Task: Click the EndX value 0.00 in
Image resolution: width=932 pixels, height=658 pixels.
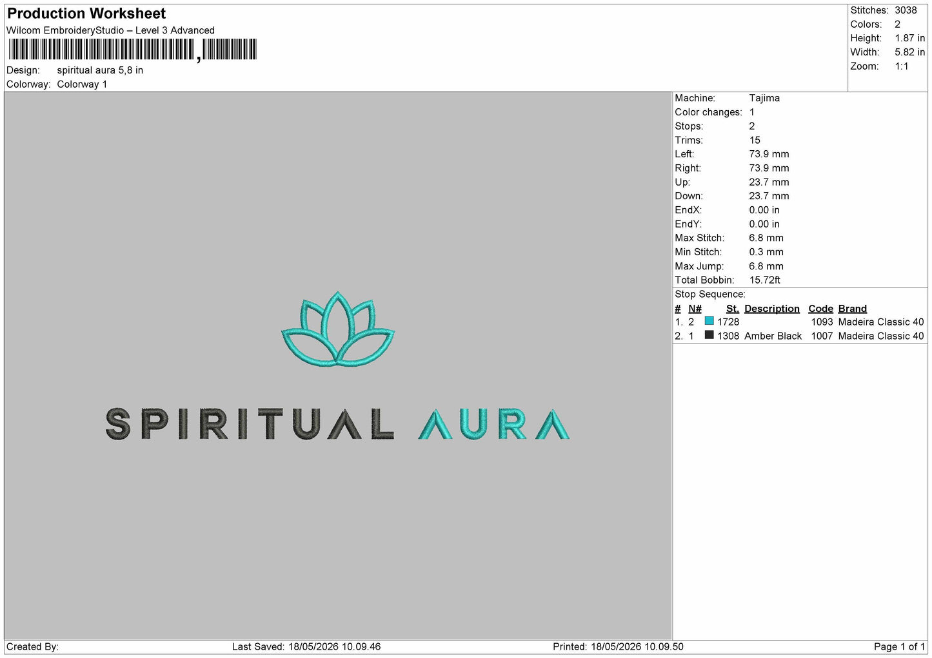Action: pos(764,210)
